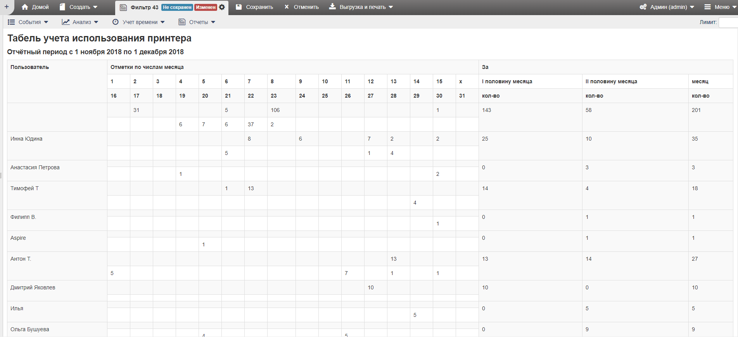Viewport: 738px width, 337px height.
Task: Click the report icon beside Отчеты
Action: (x=182, y=22)
